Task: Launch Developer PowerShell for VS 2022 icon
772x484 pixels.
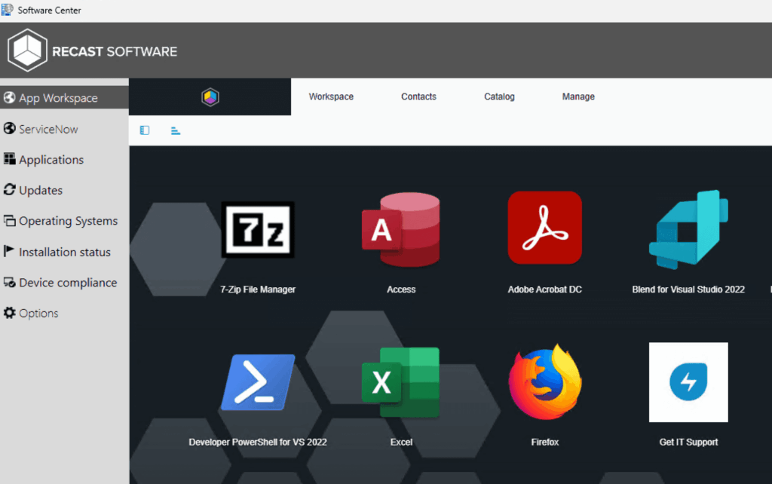Action: tap(258, 382)
